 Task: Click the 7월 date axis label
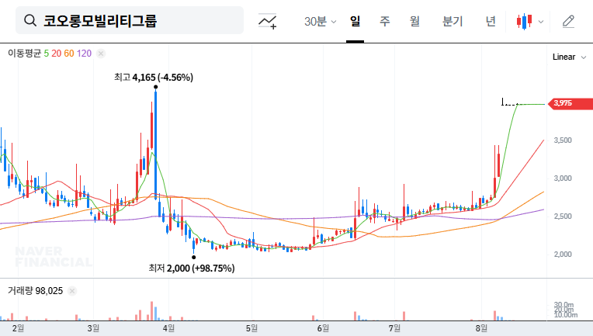coord(394,328)
